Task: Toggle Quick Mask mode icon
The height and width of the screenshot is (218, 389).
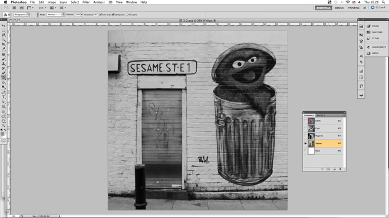Action: 4,140
